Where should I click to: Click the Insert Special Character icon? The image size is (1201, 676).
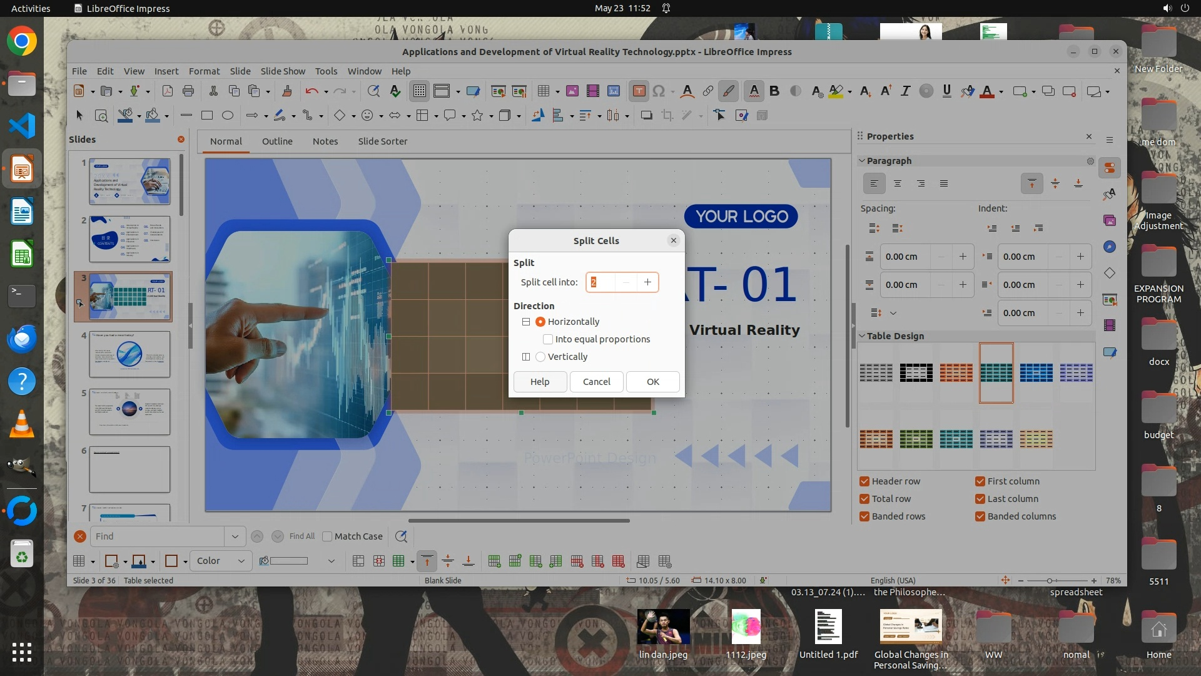click(659, 91)
